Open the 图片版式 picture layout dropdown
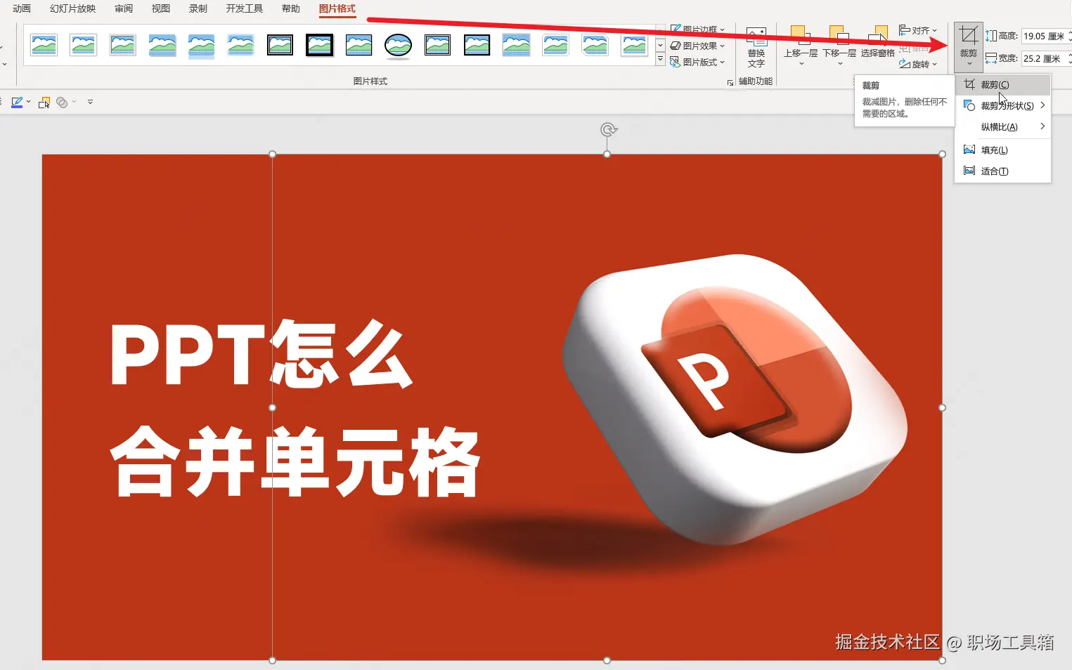The image size is (1072, 670). [x=697, y=62]
